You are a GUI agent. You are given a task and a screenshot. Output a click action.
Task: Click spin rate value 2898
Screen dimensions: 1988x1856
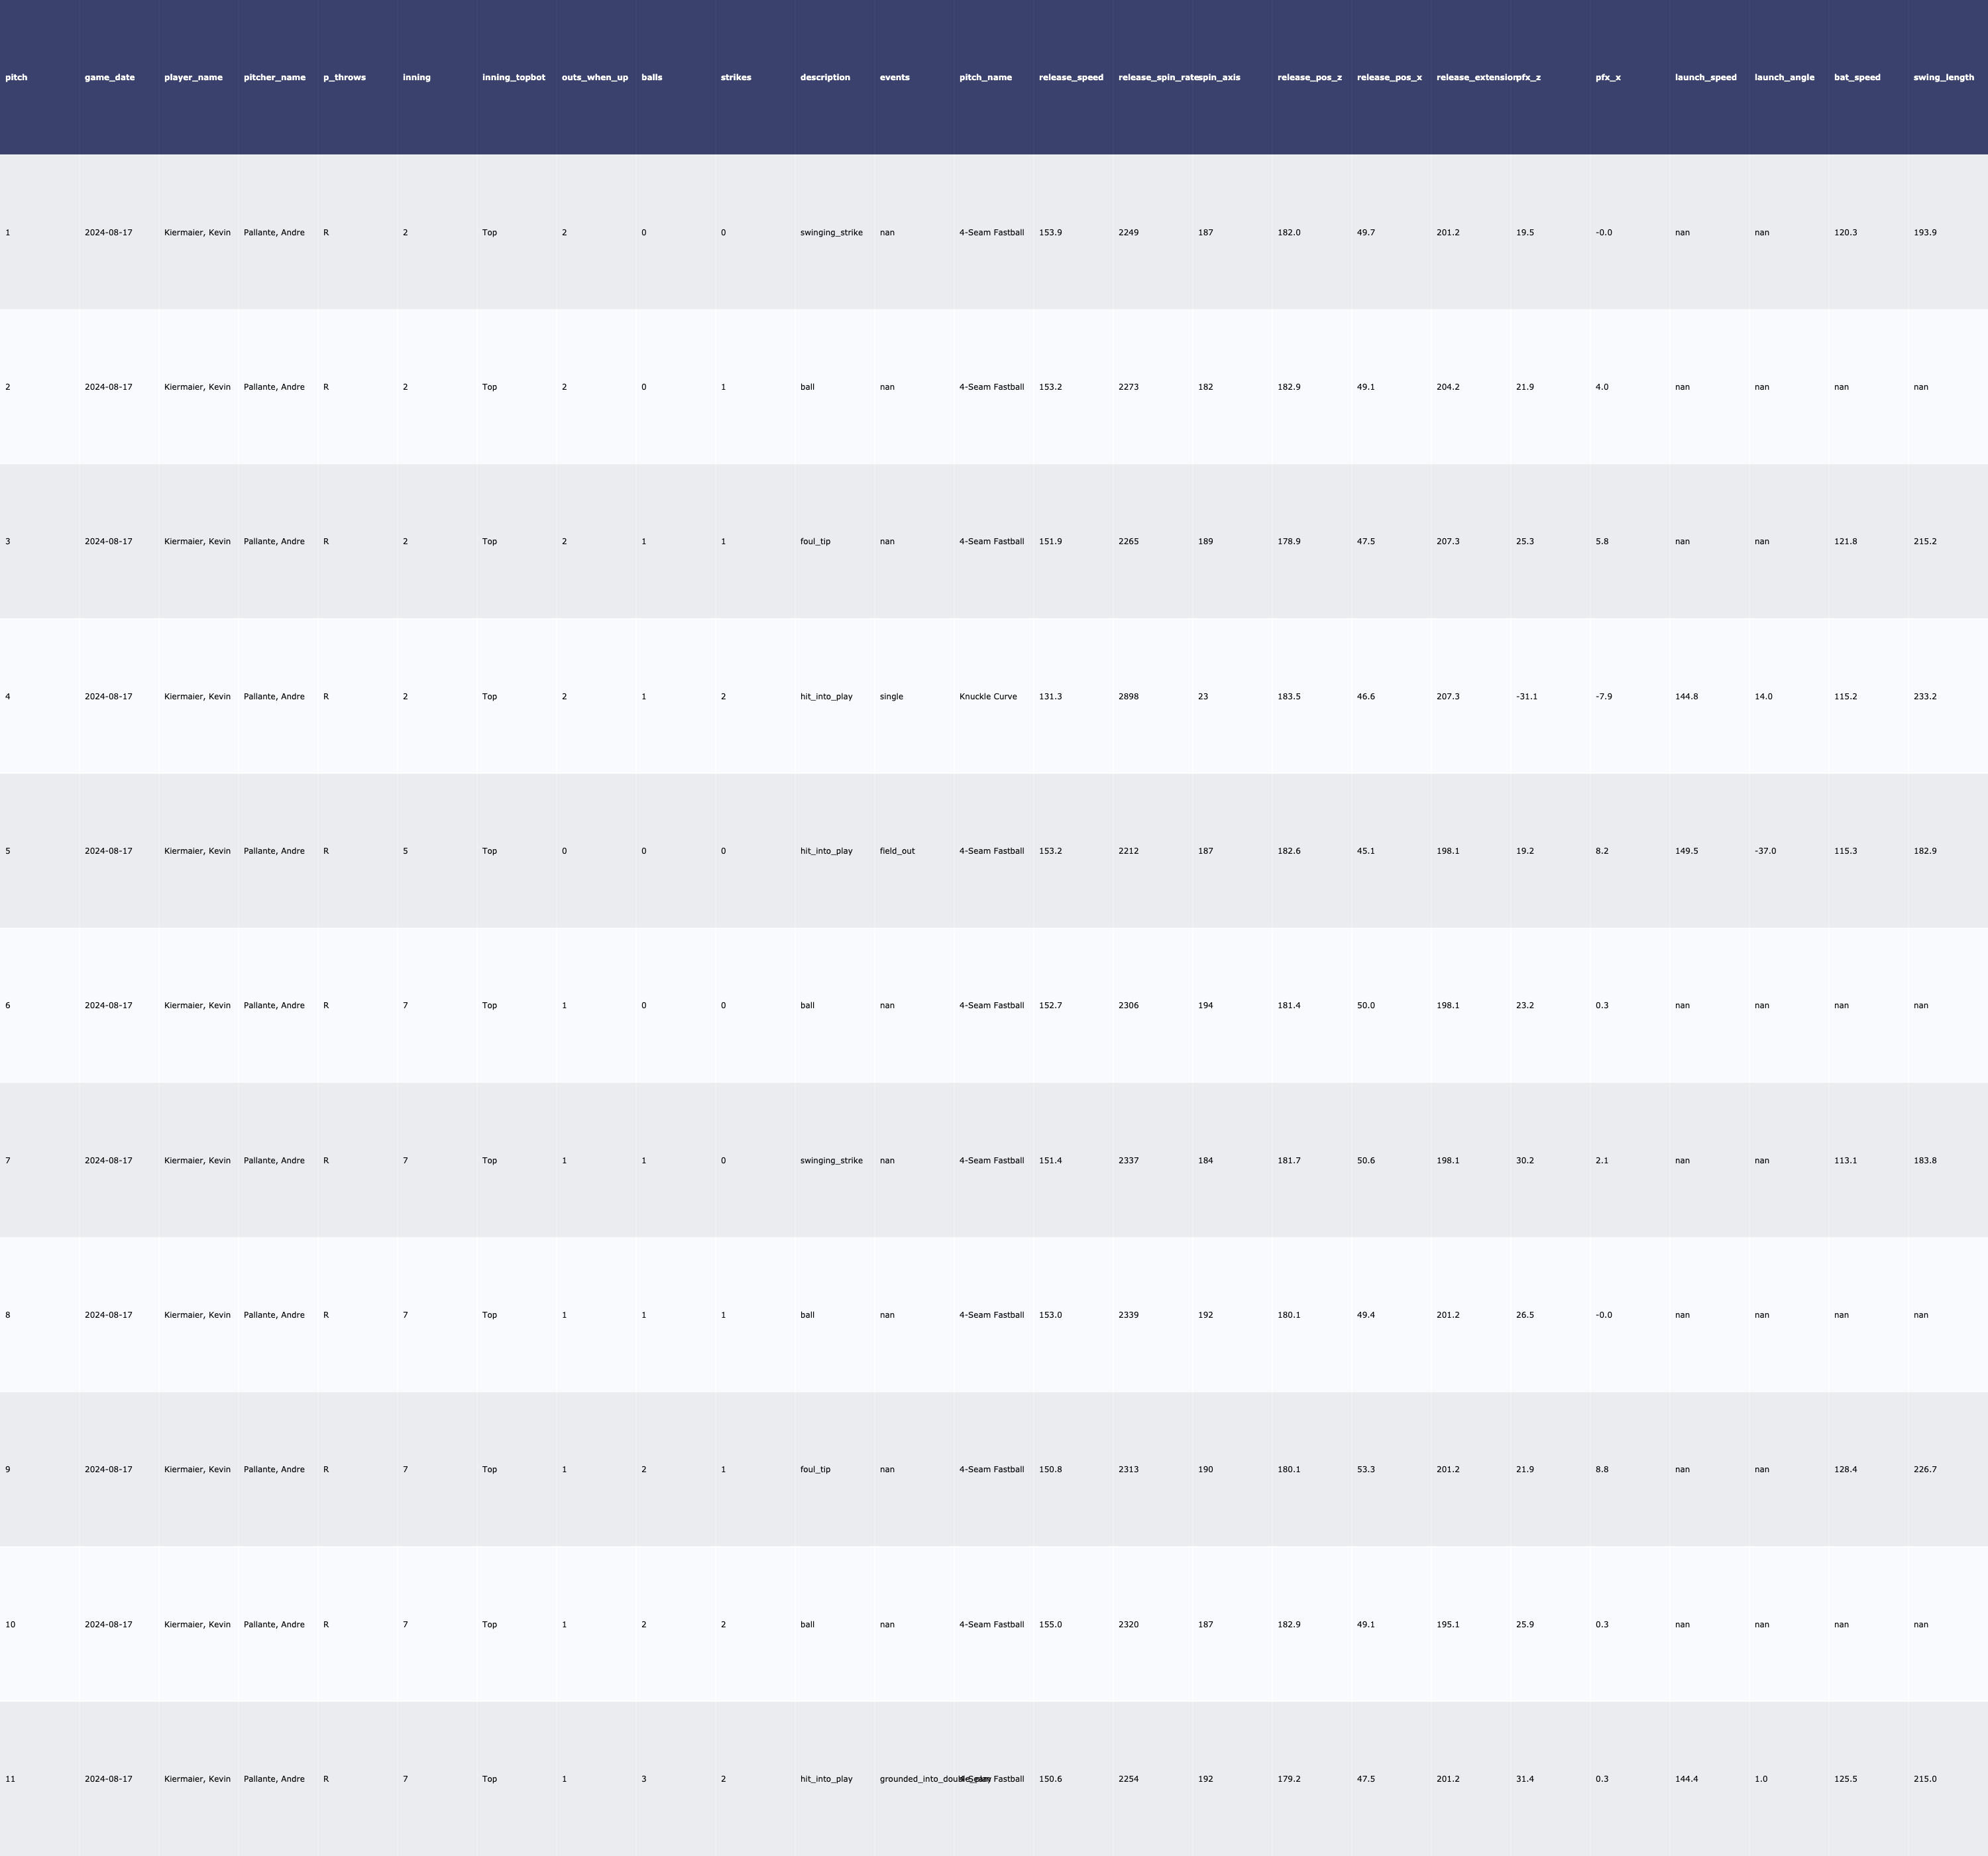click(1128, 697)
